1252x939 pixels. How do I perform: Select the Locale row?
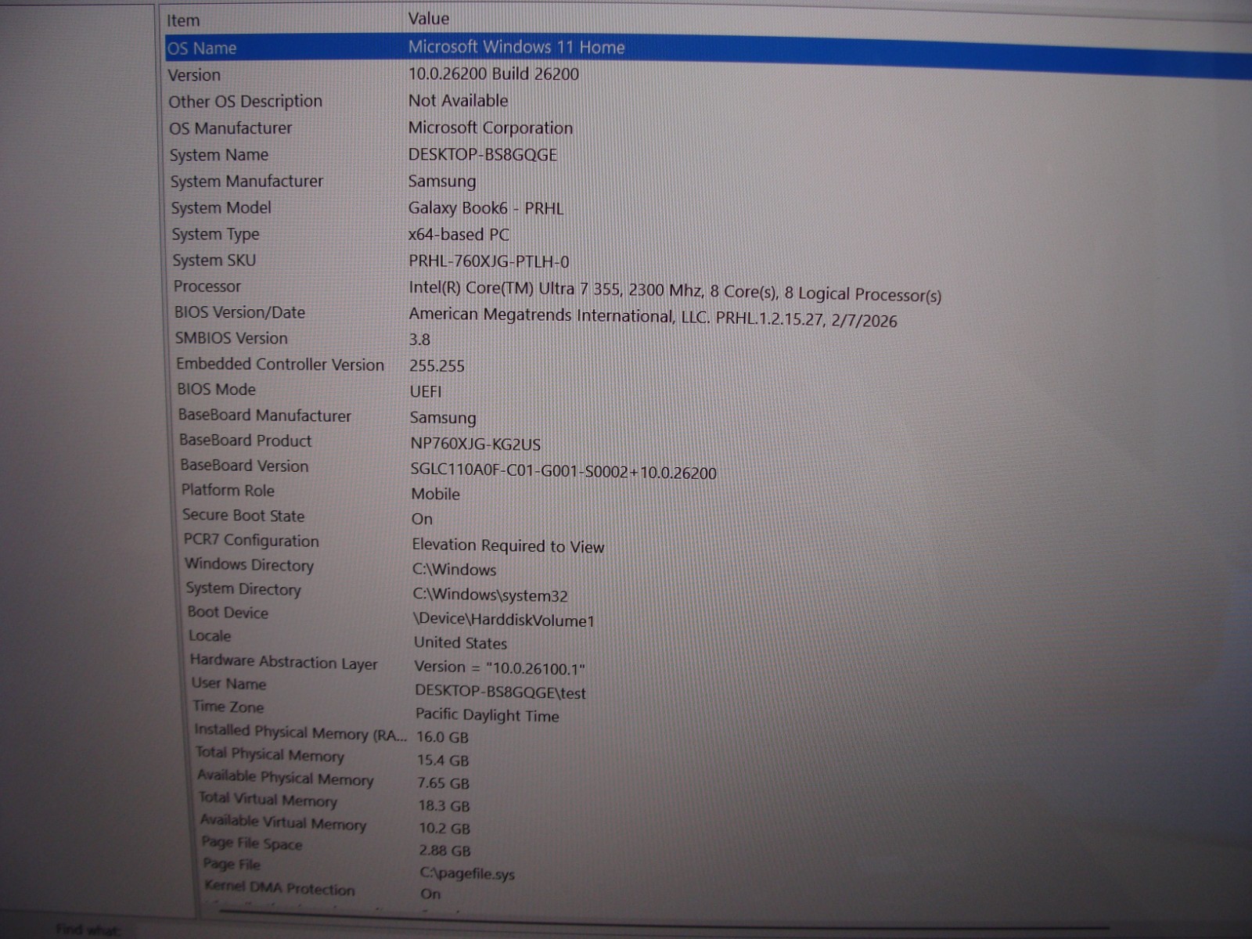coord(210,636)
